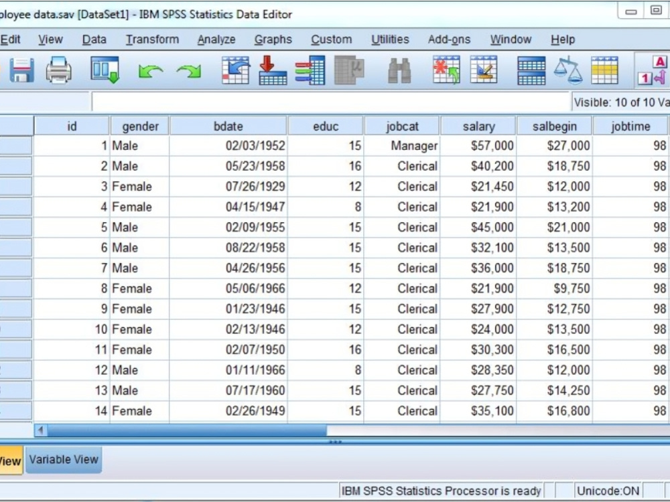Save the data file

(x=21, y=72)
